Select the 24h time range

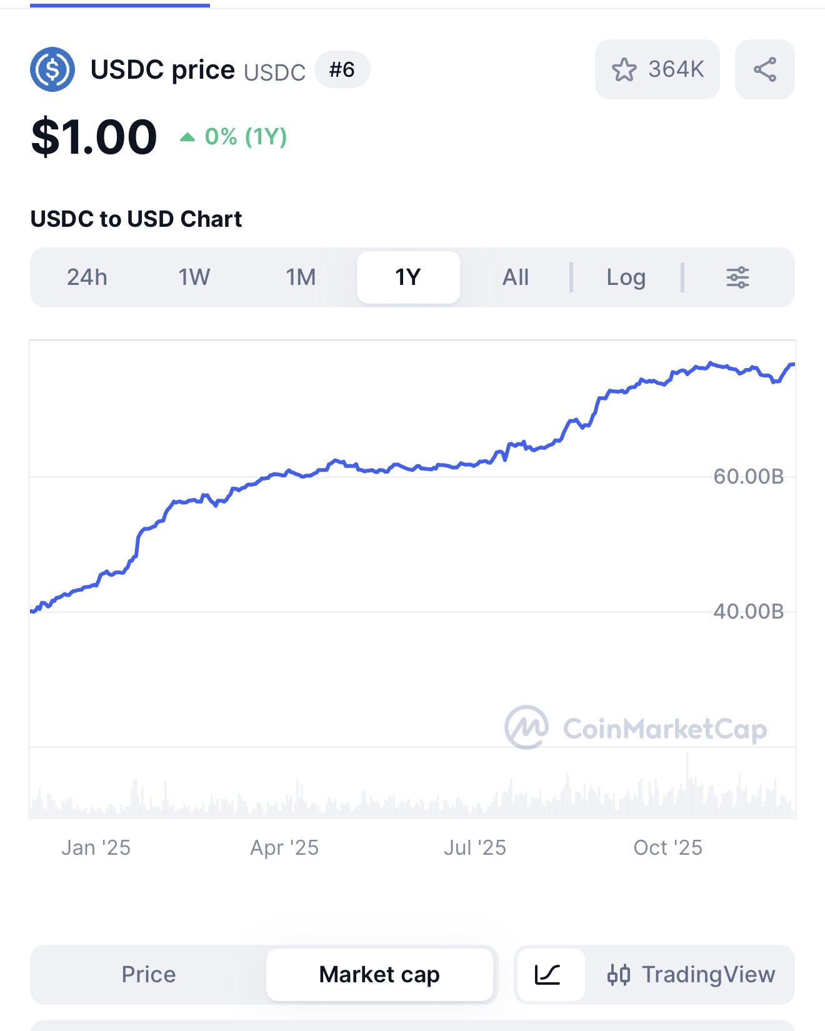[x=87, y=277]
